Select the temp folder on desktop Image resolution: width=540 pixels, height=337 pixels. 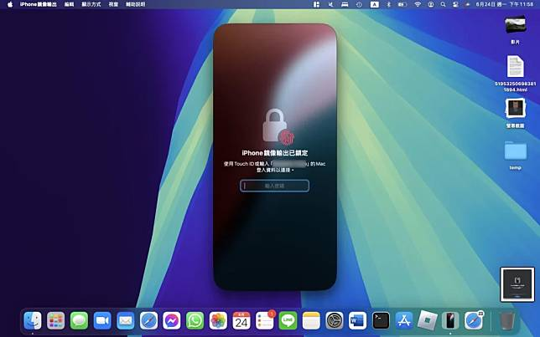point(515,152)
